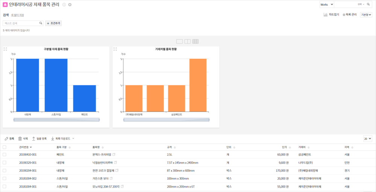Sort by 단가 column sort icon
This screenshot has height=192, width=376.
pyautogui.click(x=290, y=147)
